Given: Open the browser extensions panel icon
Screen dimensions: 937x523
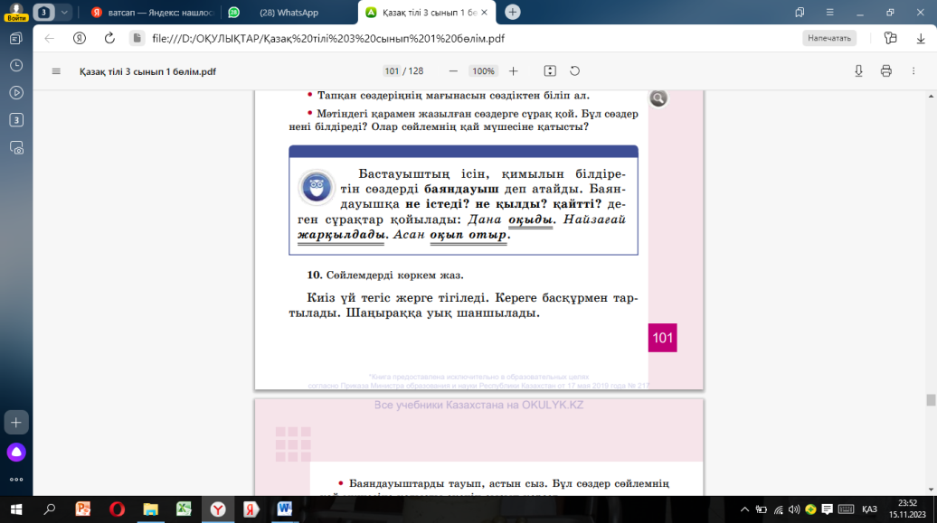Looking at the screenshot, I should click(x=890, y=38).
